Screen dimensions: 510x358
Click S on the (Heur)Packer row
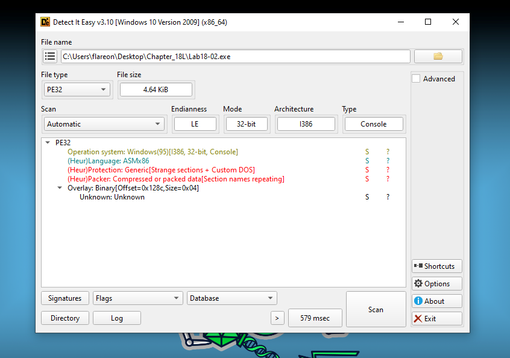367,179
